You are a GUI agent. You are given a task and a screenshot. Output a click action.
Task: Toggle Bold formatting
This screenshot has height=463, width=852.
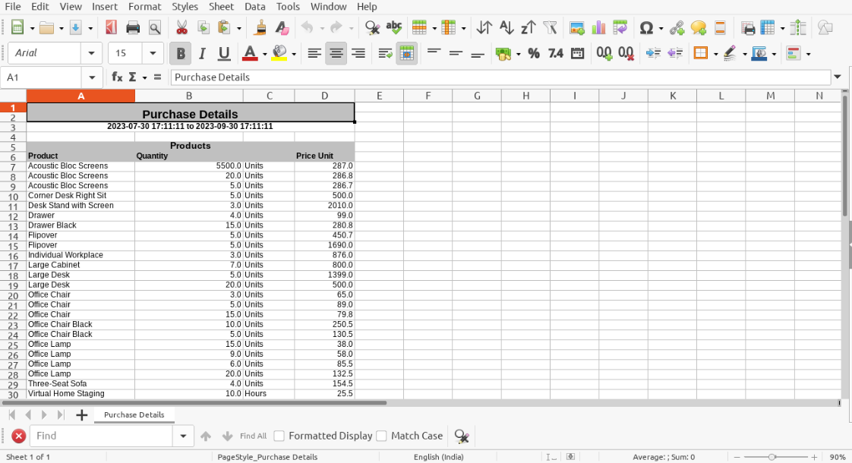pos(181,53)
